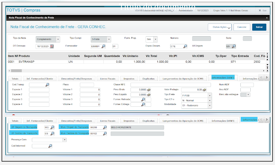The image size is (275, 165).
Task: Expand Tipo Frete F-FOB dropdown
Action: 210,96
